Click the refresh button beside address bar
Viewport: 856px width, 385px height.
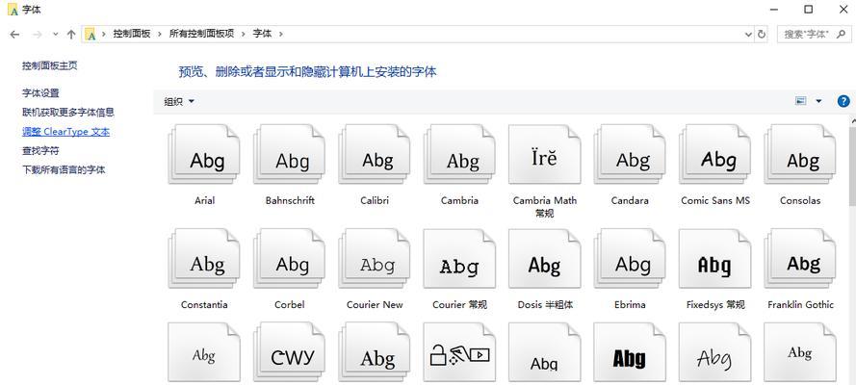(x=762, y=34)
